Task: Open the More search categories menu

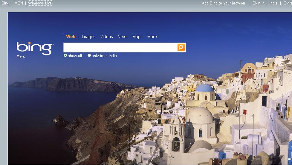Action: [152, 37]
